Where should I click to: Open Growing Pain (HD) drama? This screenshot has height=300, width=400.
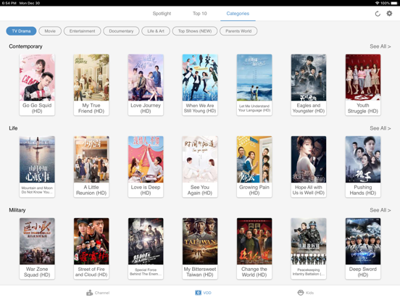(x=254, y=167)
